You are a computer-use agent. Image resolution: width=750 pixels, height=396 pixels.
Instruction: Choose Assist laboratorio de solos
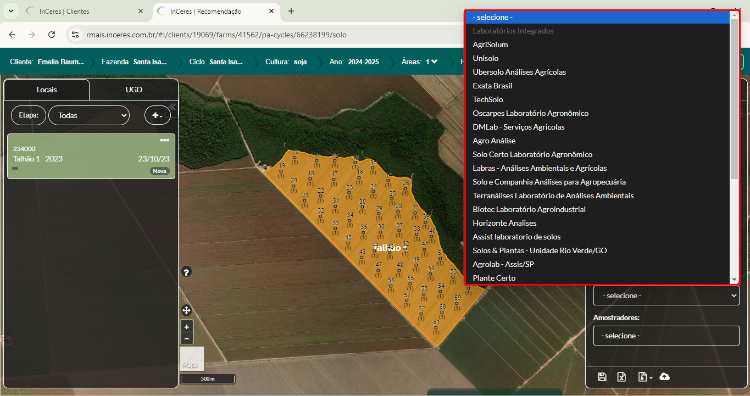pos(598,237)
